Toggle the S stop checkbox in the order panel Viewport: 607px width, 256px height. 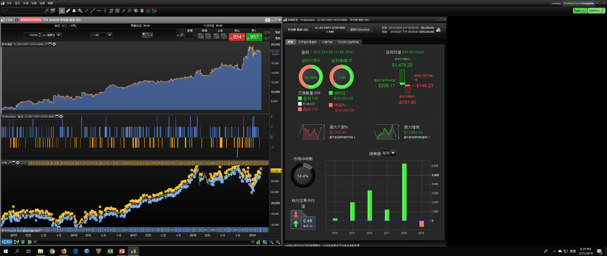pos(266,32)
